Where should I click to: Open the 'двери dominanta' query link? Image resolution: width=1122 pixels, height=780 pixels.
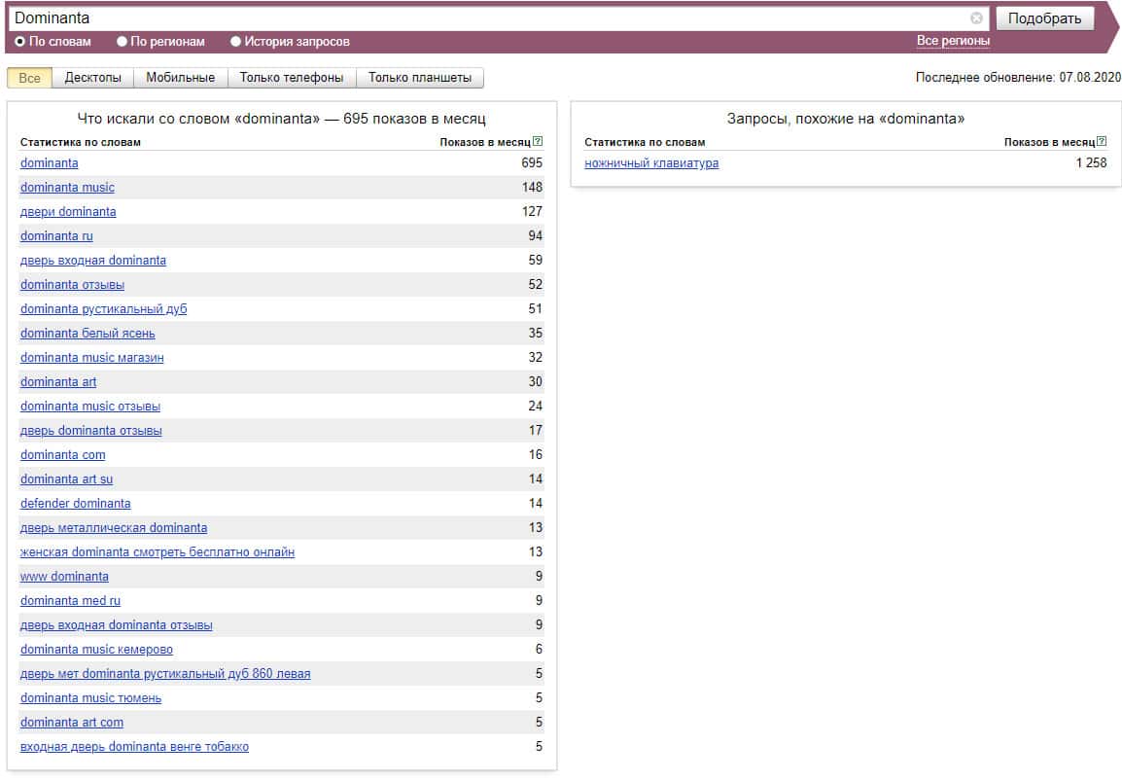[x=68, y=212]
